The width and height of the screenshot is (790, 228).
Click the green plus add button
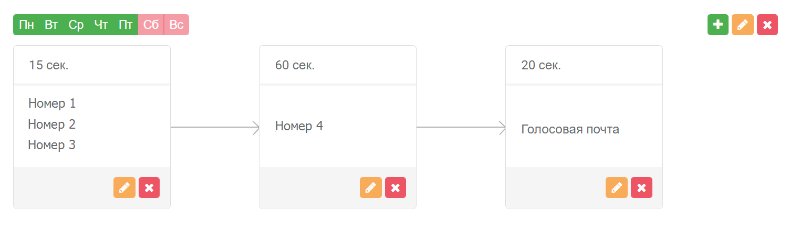718,25
